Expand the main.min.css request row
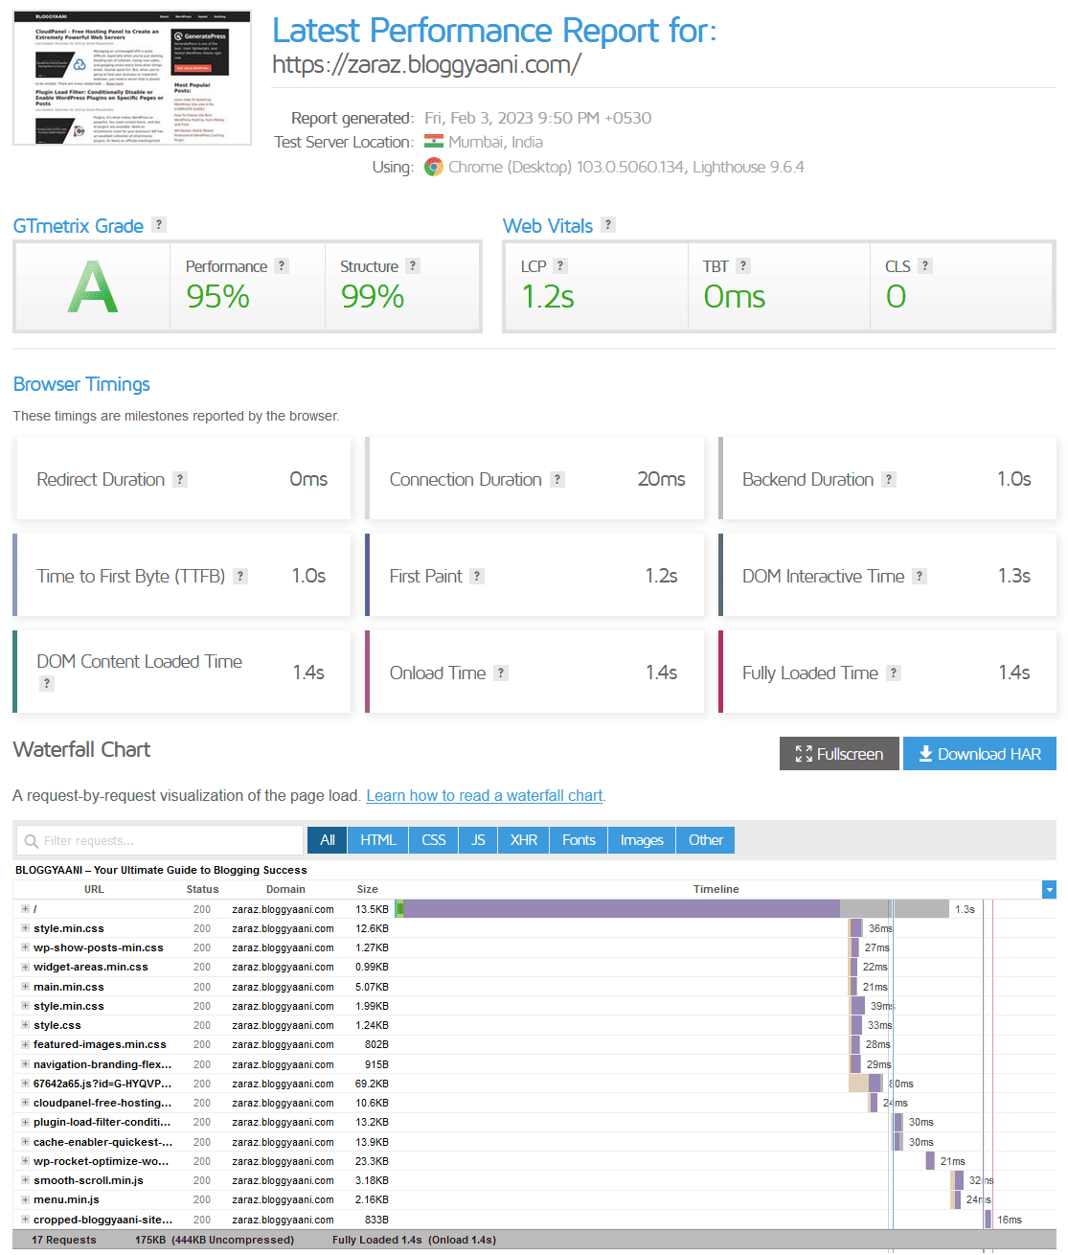Screen dimensions: 1068x1255 point(26,987)
